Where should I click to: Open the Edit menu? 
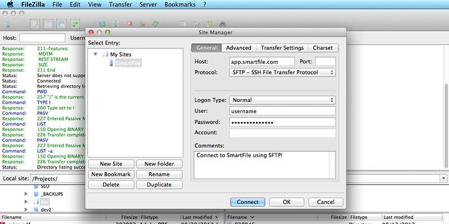[x=75, y=4]
